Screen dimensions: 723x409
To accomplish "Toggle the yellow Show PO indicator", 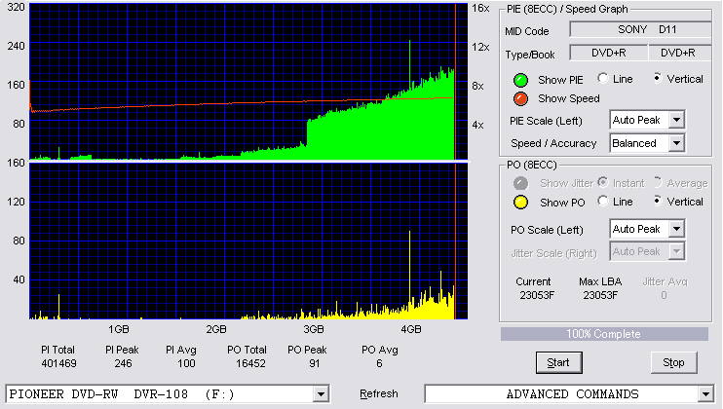I will (520, 203).
